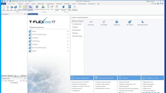
Task: Expand the dropdown arrow under Настройка
Action: point(37,11)
